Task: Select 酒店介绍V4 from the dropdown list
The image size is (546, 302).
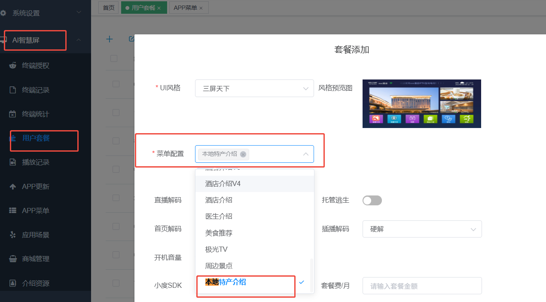Action: point(223,184)
